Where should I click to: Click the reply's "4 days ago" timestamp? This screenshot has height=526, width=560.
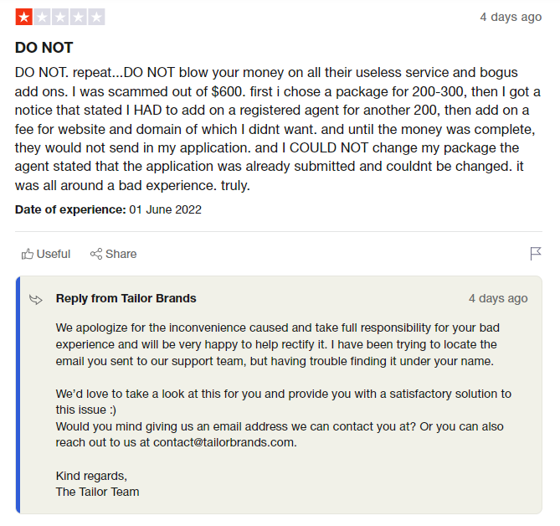(x=498, y=298)
